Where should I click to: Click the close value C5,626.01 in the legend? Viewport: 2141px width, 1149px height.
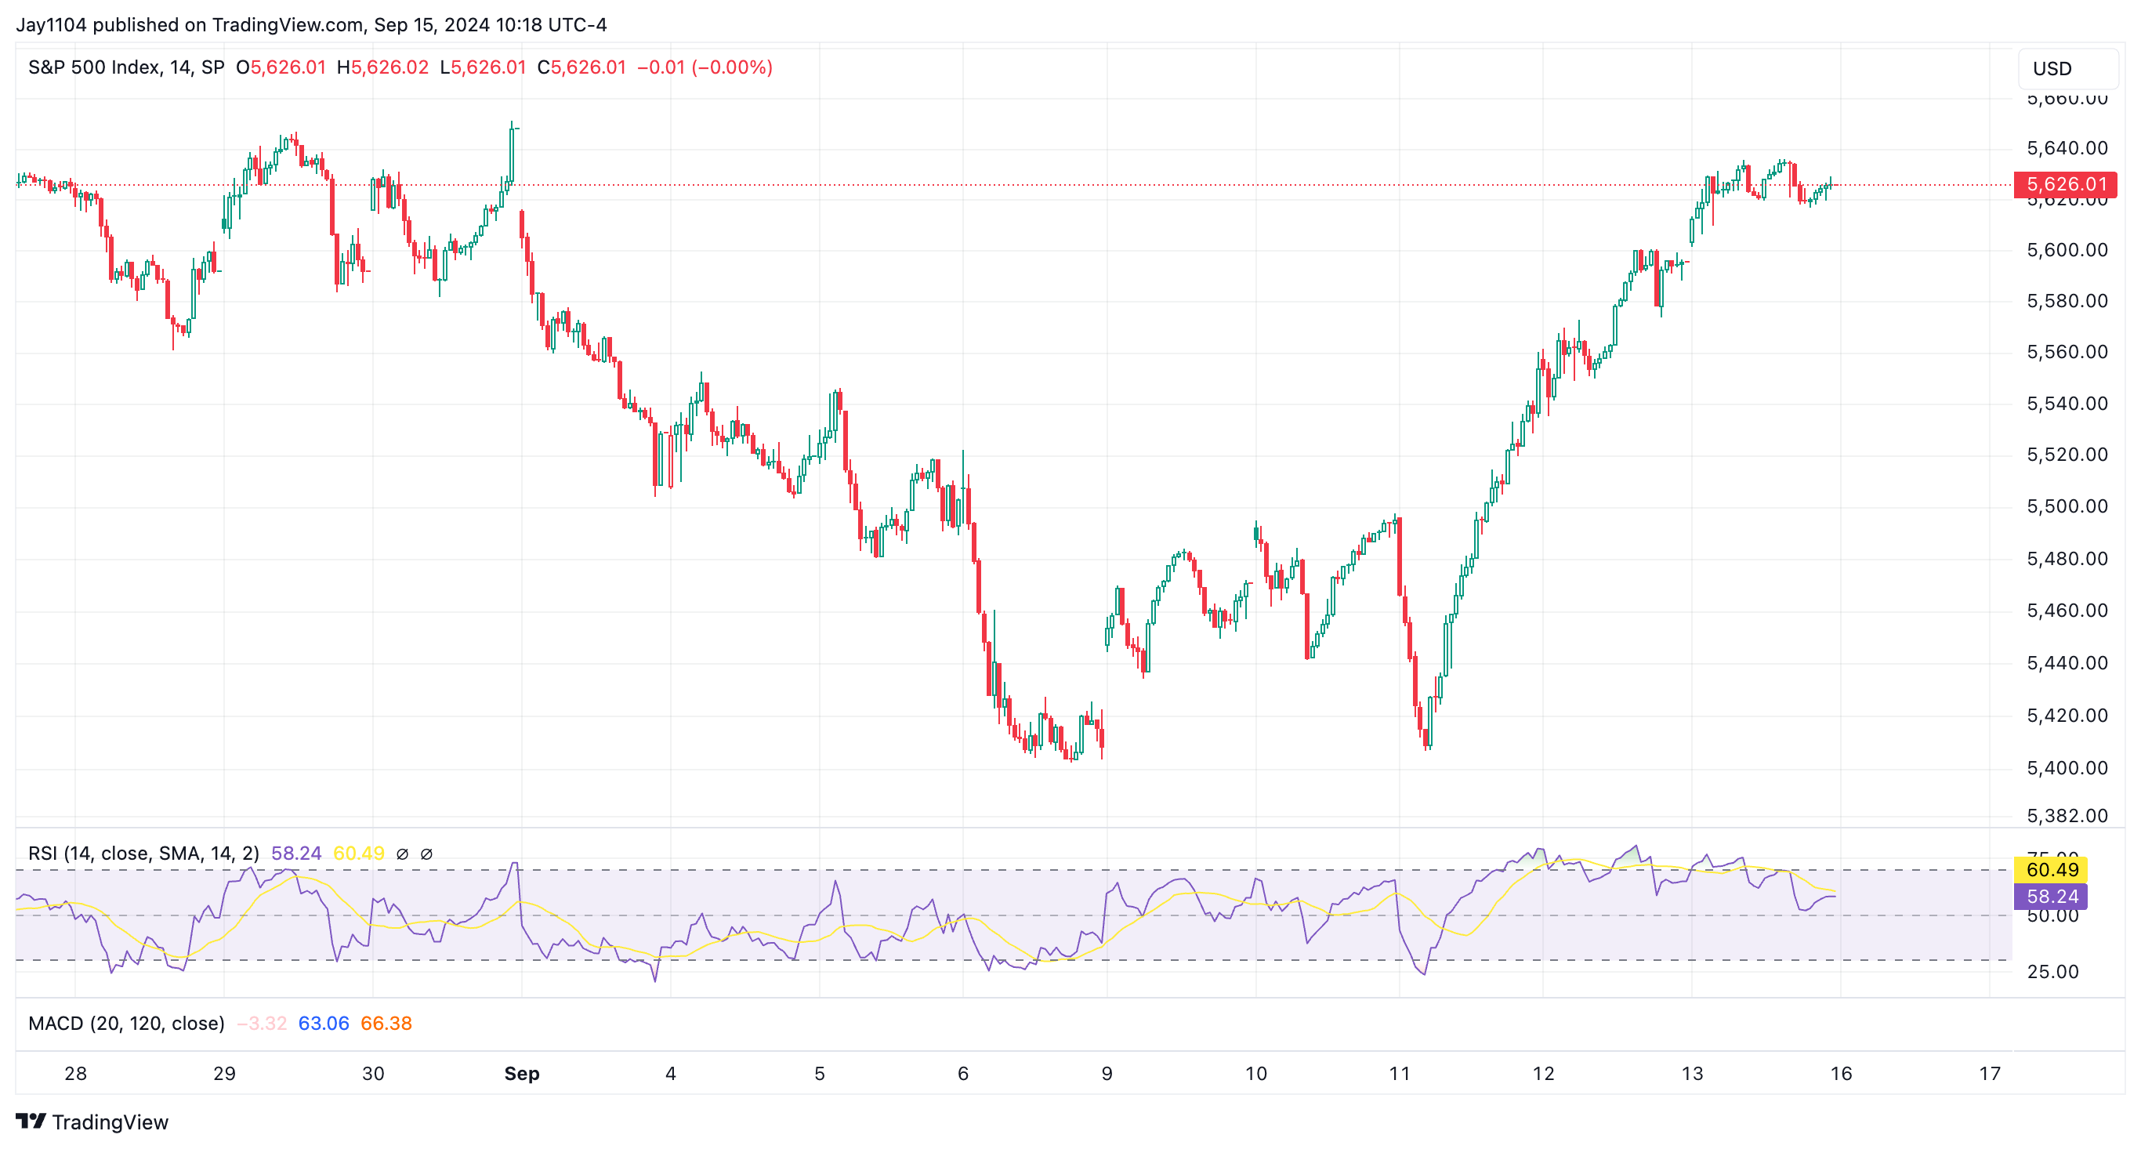581,67
